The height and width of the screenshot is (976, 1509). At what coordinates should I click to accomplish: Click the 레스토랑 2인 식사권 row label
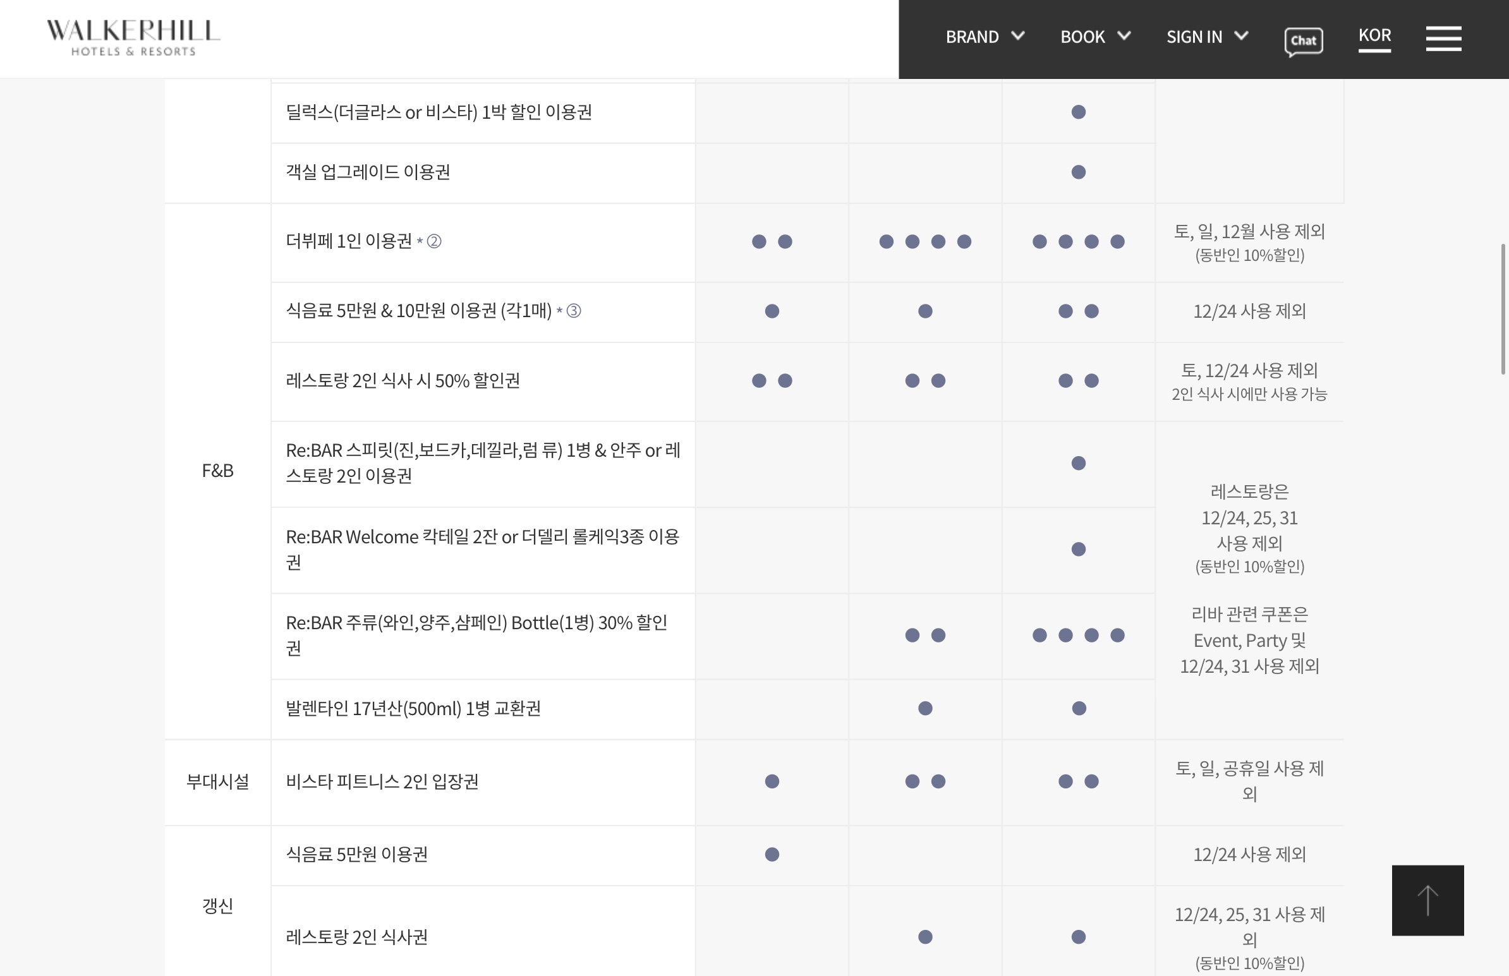[356, 936]
